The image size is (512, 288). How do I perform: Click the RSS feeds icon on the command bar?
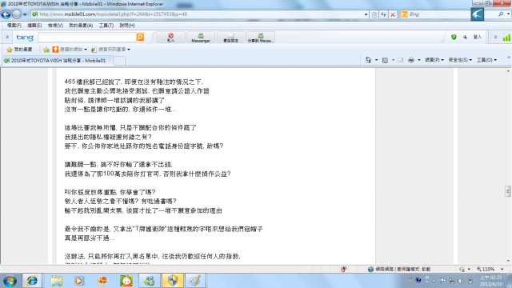point(385,60)
